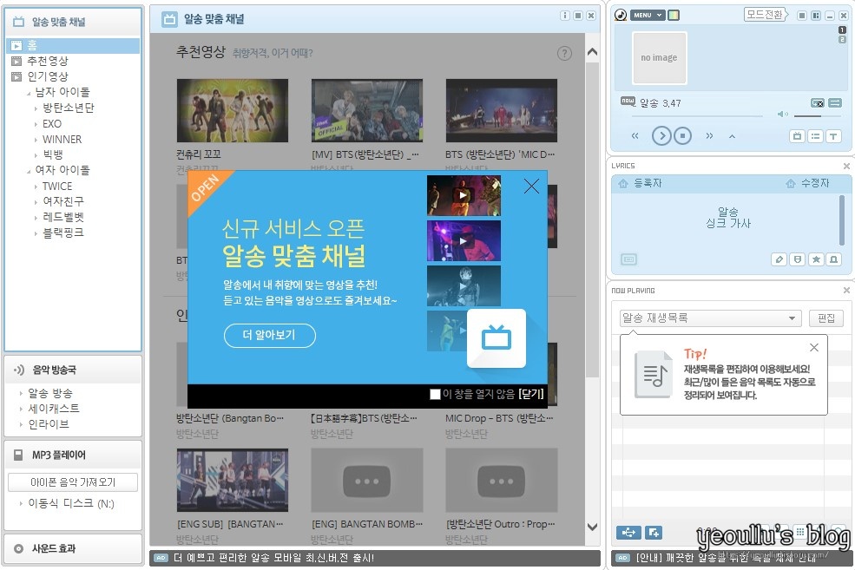Toggle the playlist panel button
This screenshot has width=855, height=570.
coord(815,136)
